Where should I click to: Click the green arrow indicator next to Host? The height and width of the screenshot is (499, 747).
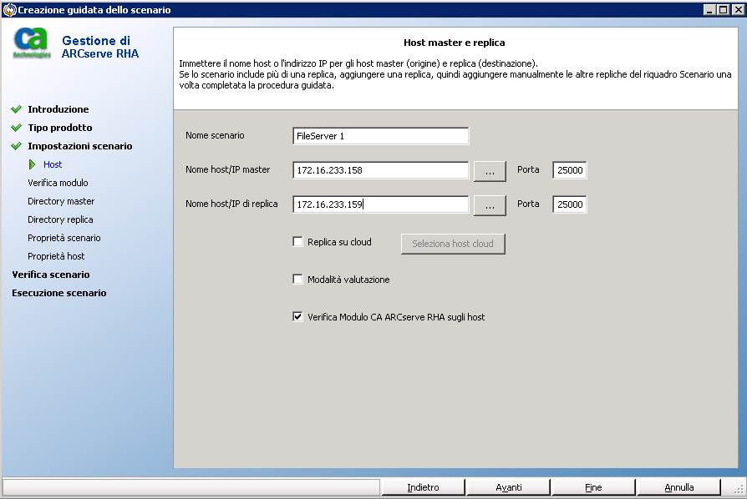pyautogui.click(x=34, y=164)
